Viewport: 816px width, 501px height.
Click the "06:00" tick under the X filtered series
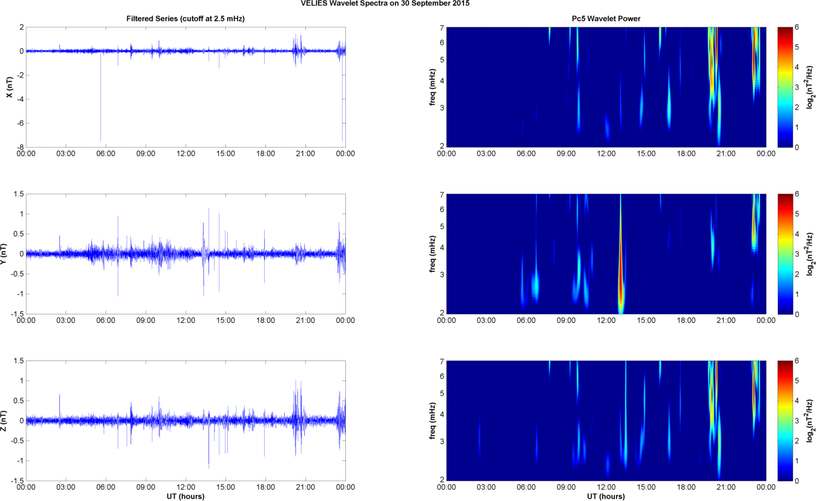105,154
